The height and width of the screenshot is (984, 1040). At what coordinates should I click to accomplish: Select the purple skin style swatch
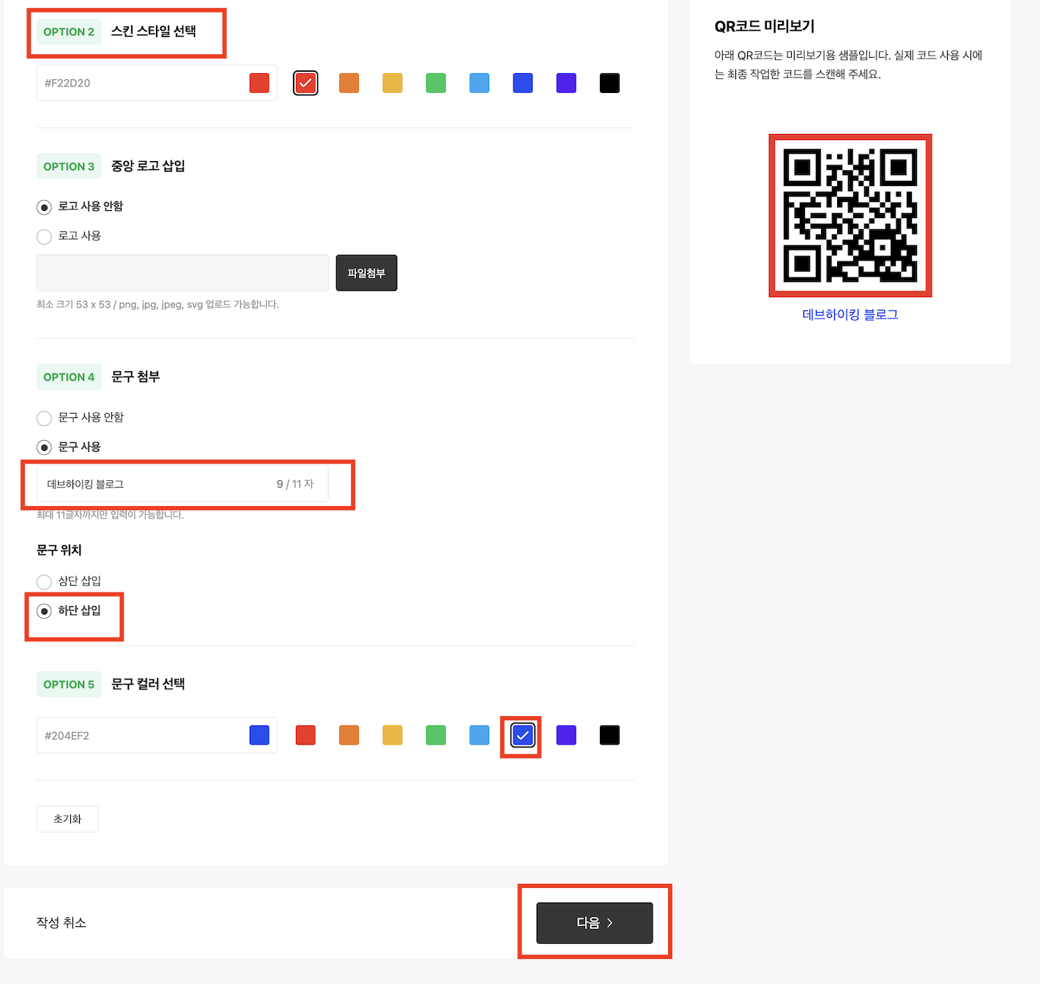pyautogui.click(x=566, y=83)
